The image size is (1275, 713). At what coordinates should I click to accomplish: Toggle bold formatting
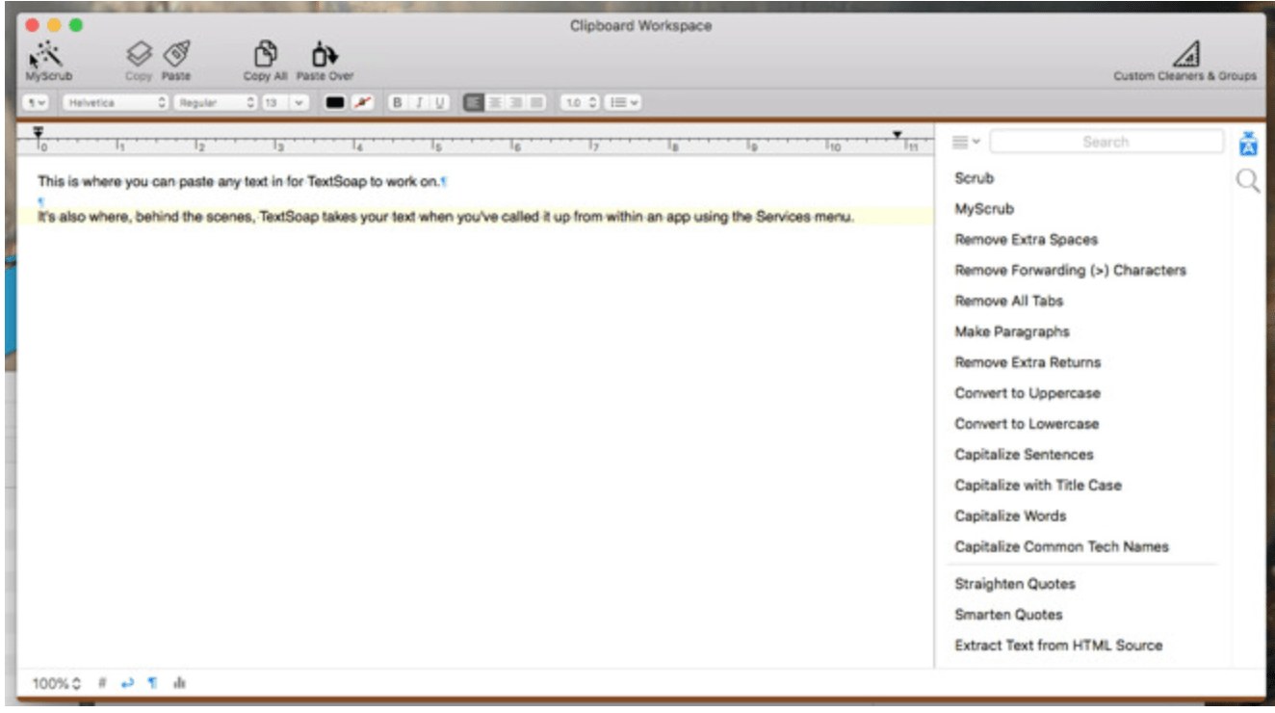pos(397,102)
